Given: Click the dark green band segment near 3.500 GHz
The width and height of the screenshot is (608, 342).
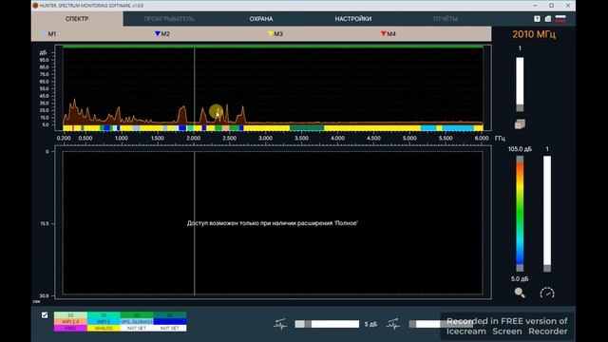Looking at the screenshot, I should pyautogui.click(x=307, y=128).
